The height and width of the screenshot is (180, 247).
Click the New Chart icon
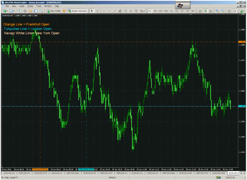pos(5,11)
